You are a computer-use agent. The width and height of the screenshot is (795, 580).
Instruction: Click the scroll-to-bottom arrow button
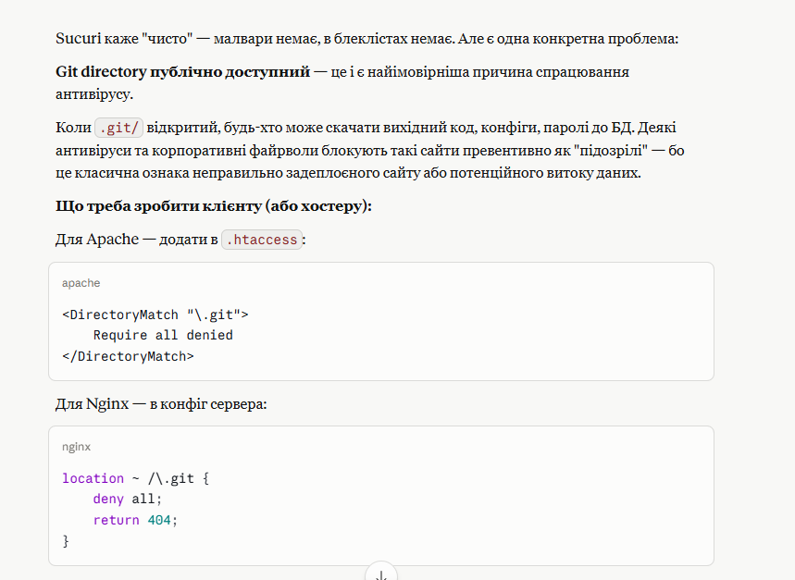[381, 574]
